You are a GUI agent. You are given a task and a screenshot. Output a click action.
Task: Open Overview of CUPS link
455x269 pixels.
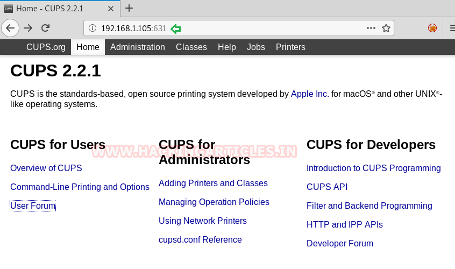[46, 168]
